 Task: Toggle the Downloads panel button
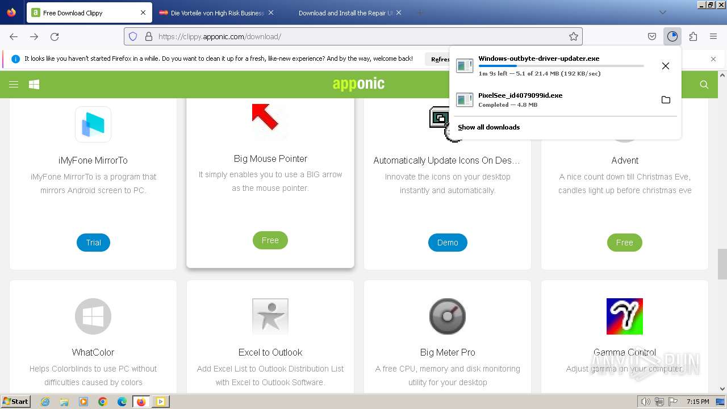click(672, 36)
